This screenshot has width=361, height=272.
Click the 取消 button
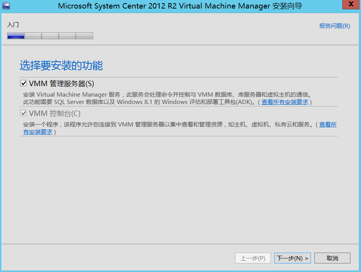pos(332,258)
